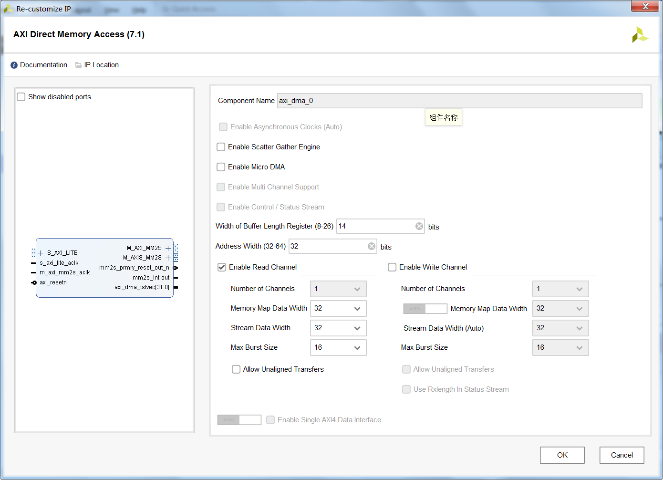The width and height of the screenshot is (663, 480).
Task: Check Show disabled ports
Action: [21, 96]
